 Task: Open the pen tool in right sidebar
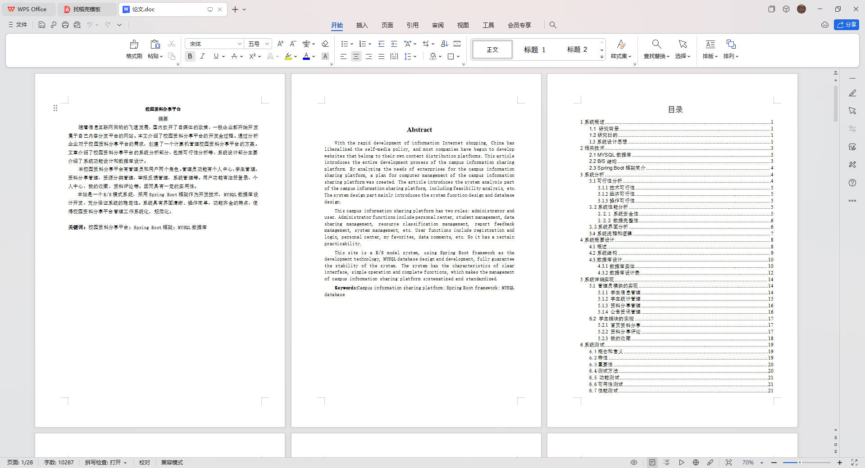coord(852,93)
